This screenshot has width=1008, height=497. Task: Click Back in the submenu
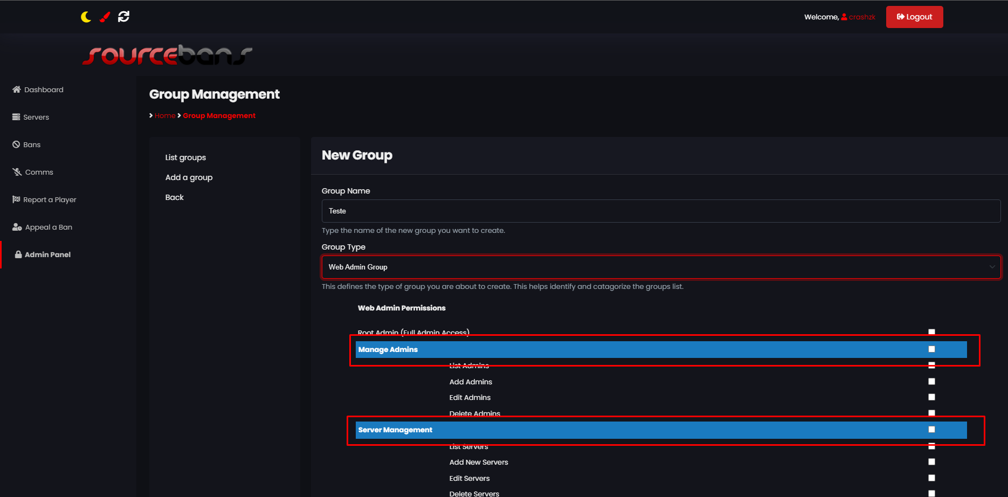click(174, 197)
